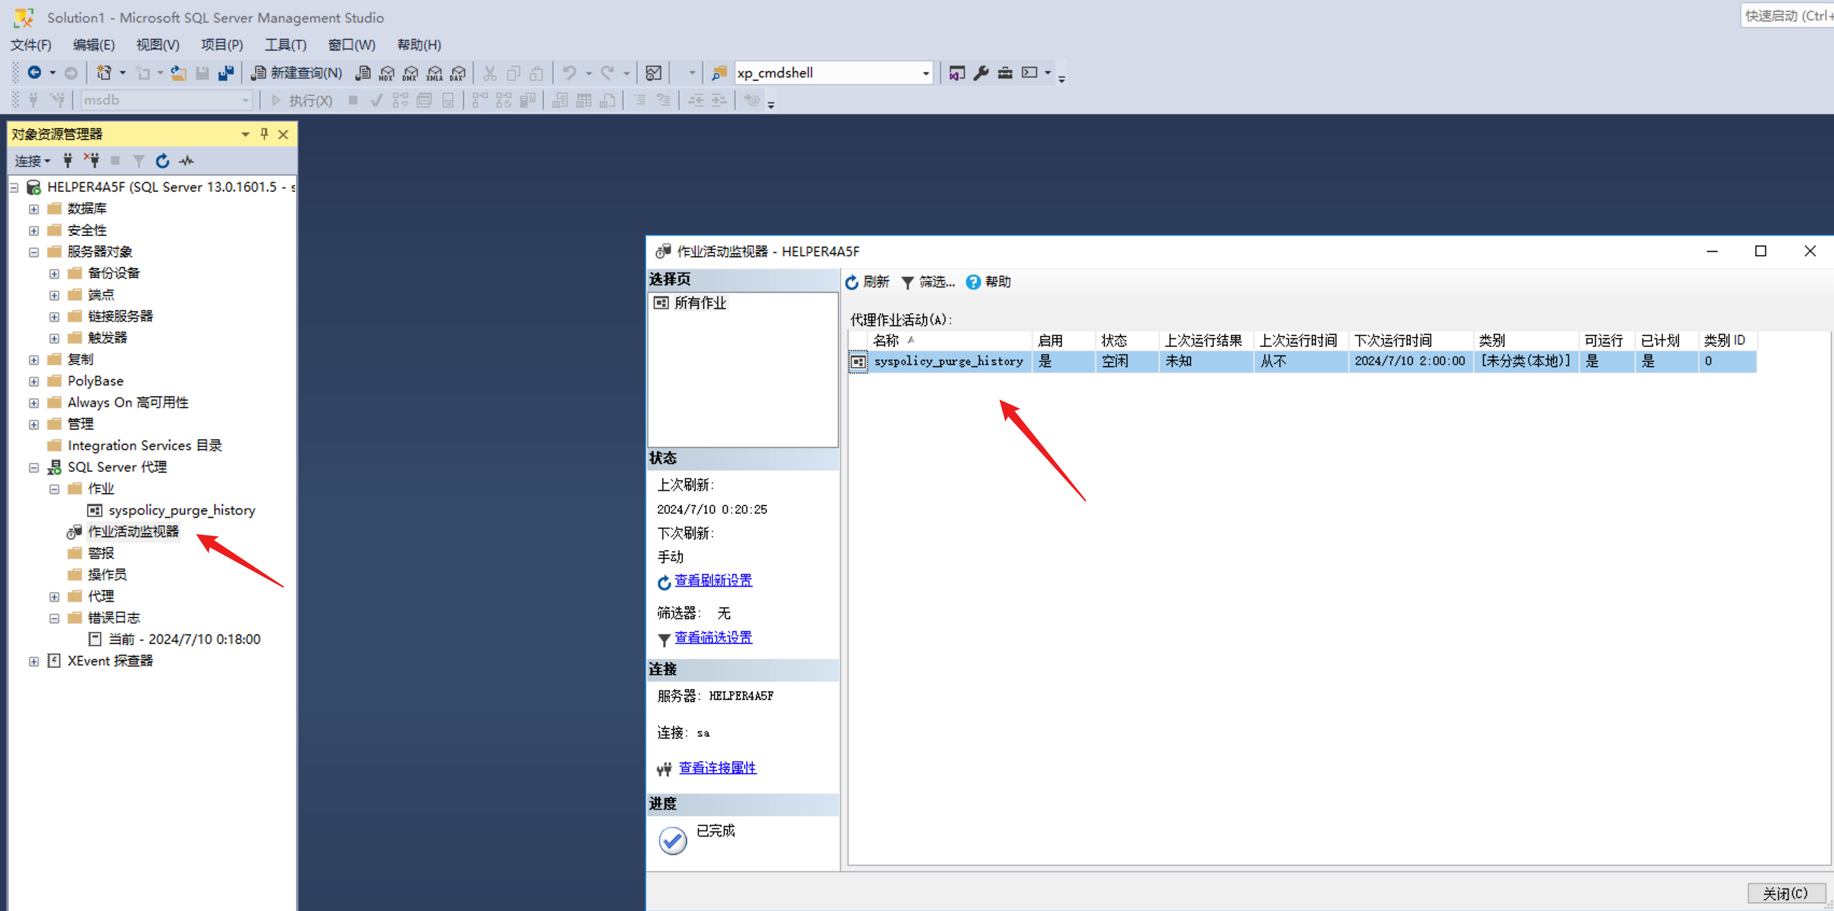Click the 筛选 filter button in monitor toolbar

[x=928, y=282]
